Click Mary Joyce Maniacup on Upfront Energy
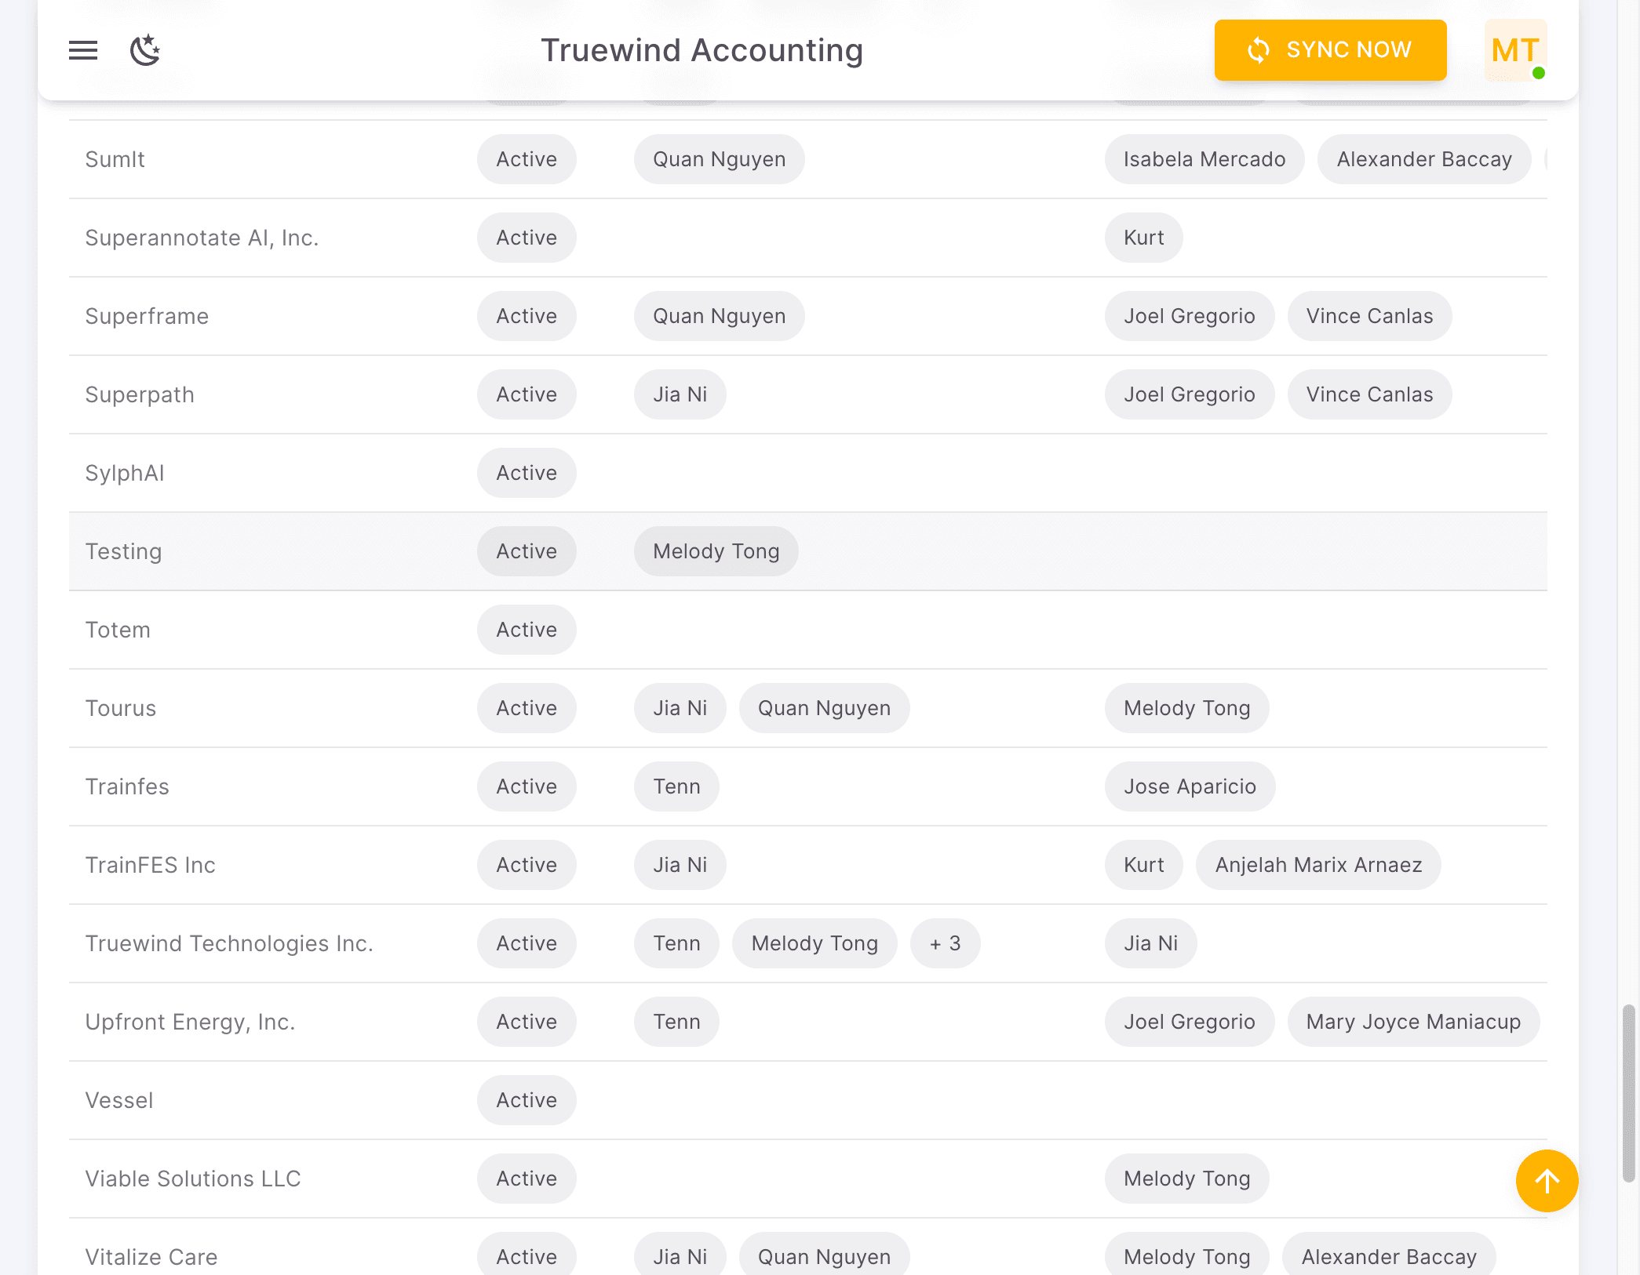Viewport: 1640px width, 1275px height. (x=1412, y=1022)
